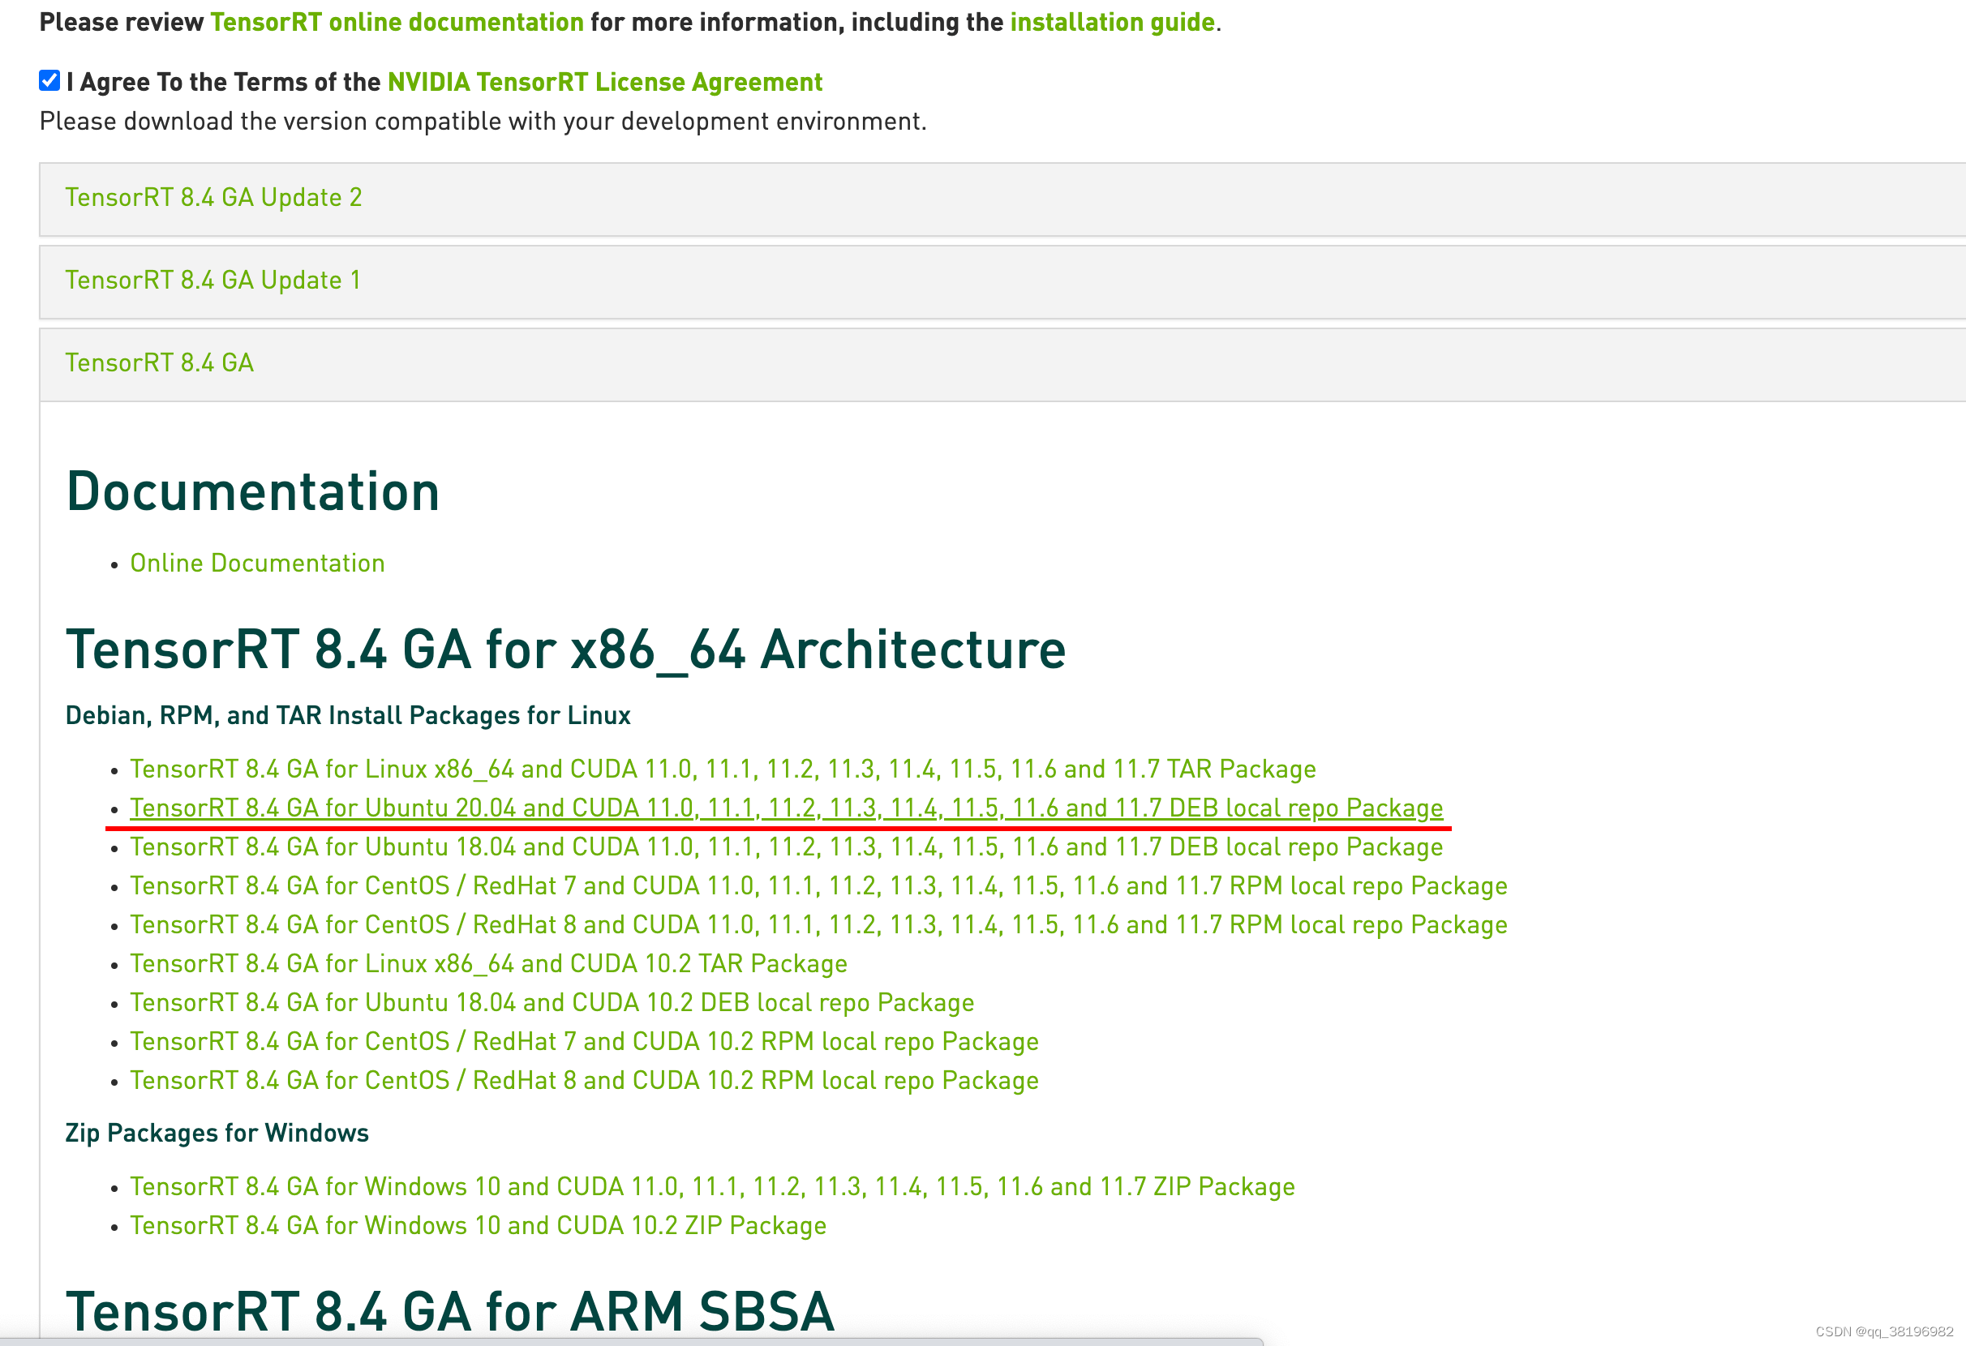1966x1346 pixels.
Task: Open the NVIDIA TensorRT License Agreement link
Action: coord(605,82)
